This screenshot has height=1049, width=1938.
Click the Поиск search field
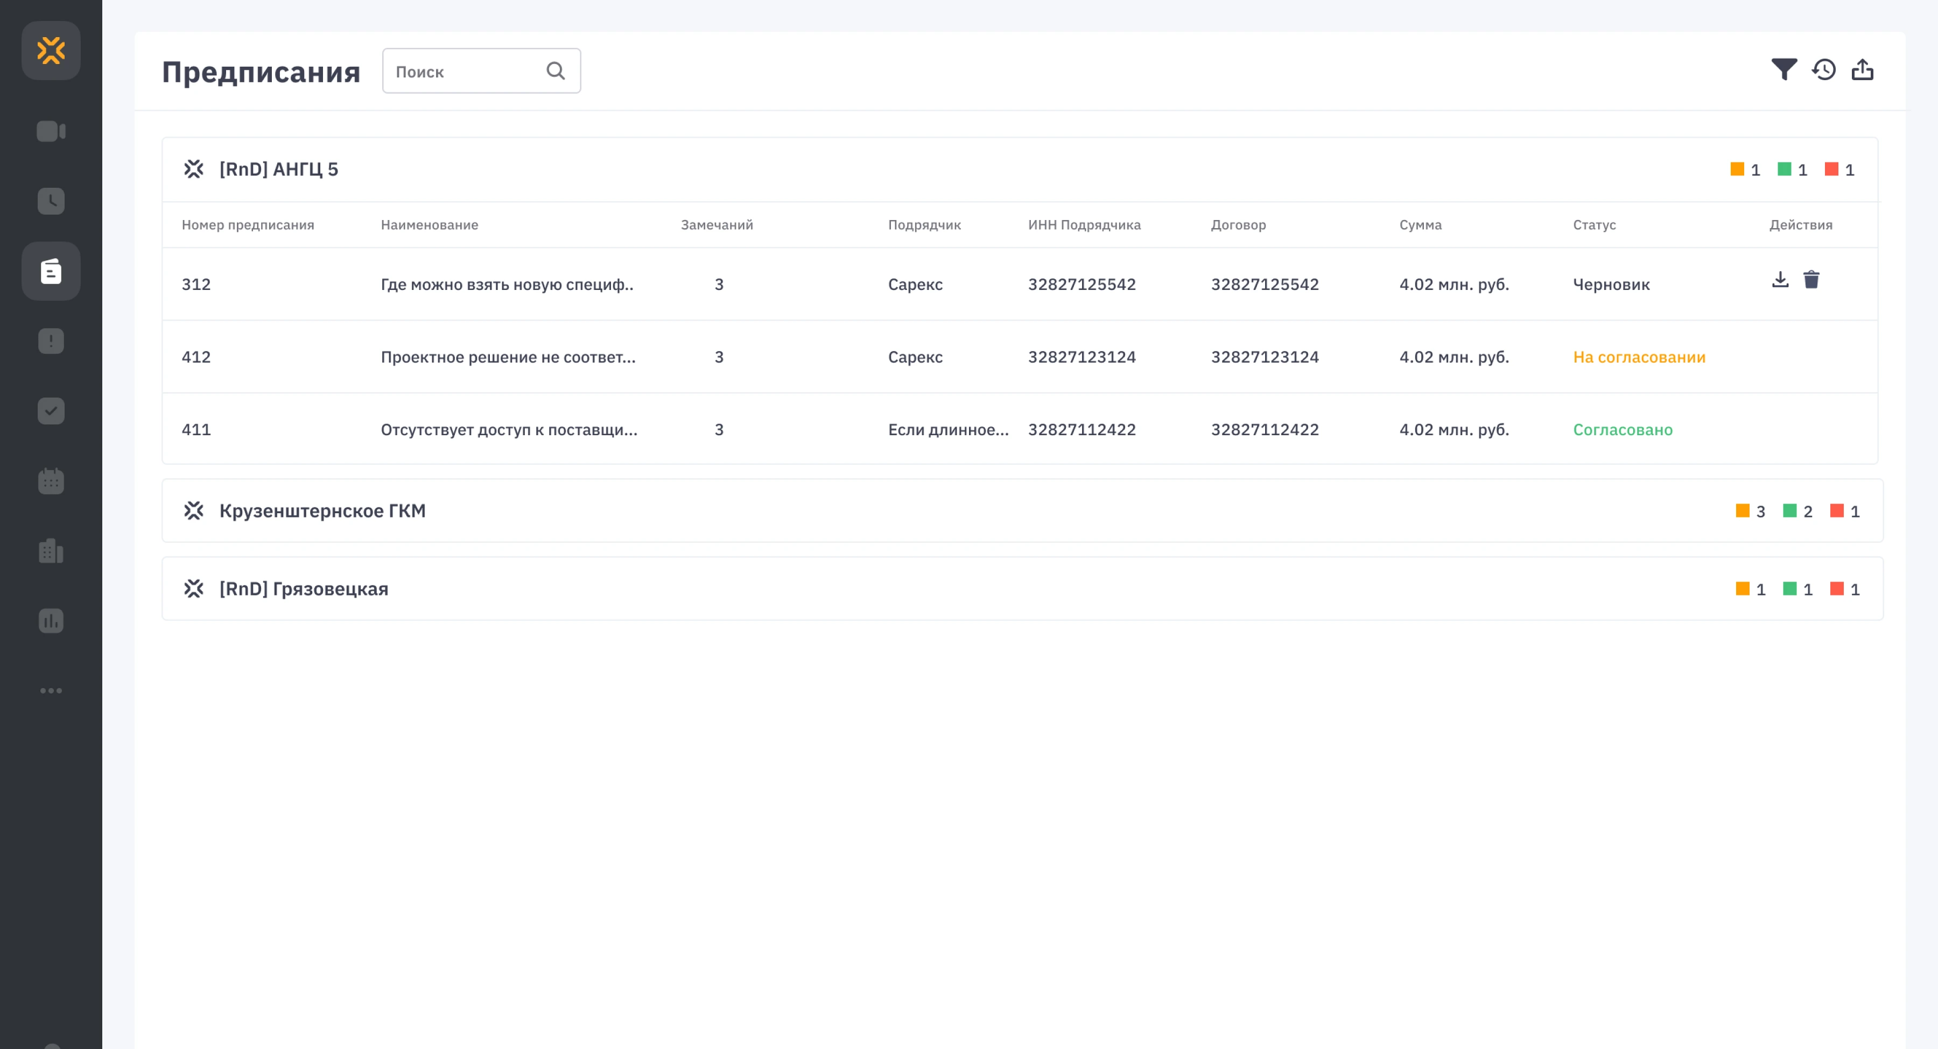pos(465,72)
